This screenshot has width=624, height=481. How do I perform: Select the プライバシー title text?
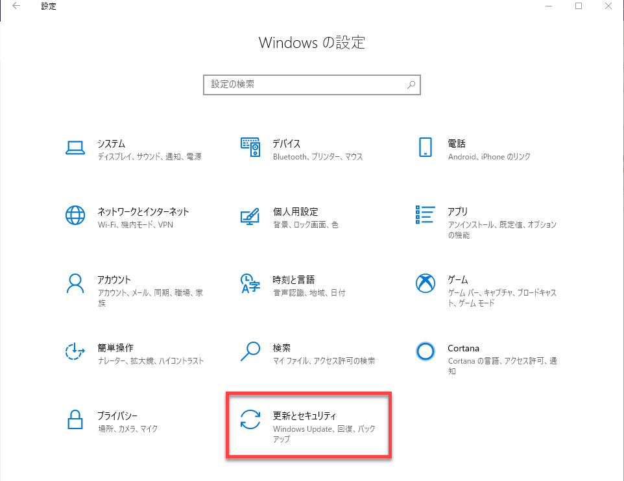tap(117, 416)
